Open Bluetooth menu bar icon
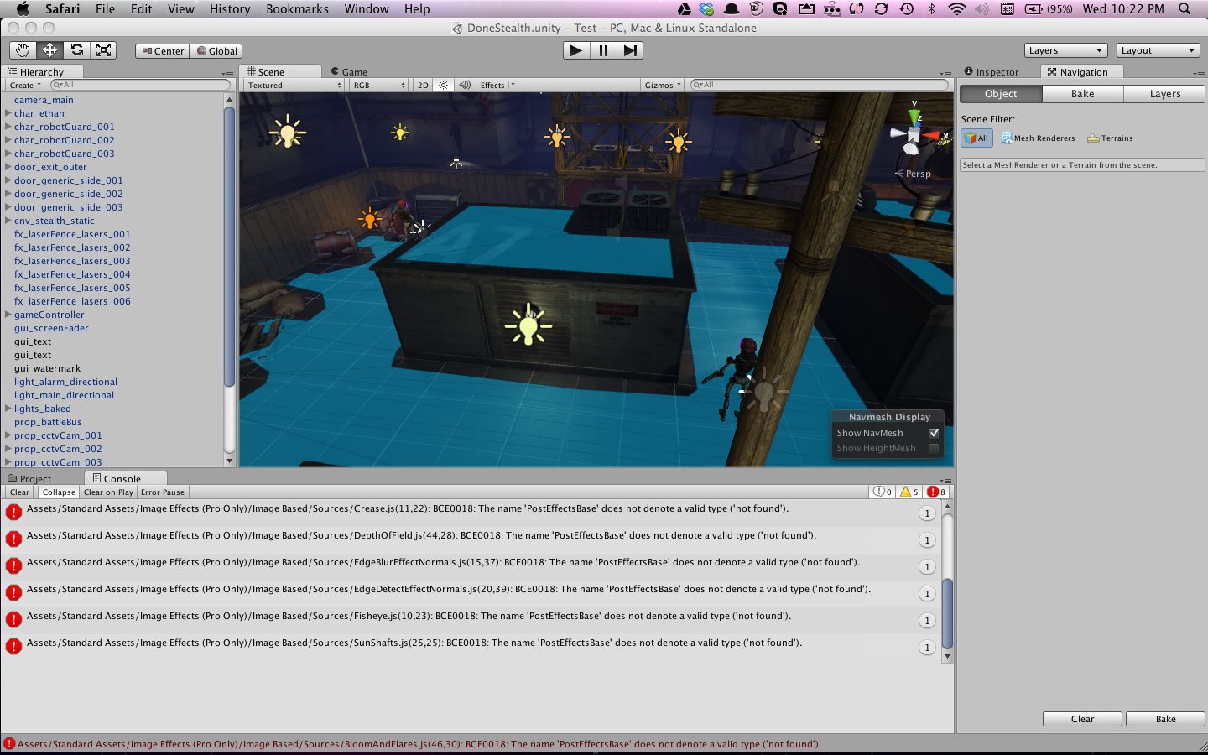1208x755 pixels. (931, 8)
